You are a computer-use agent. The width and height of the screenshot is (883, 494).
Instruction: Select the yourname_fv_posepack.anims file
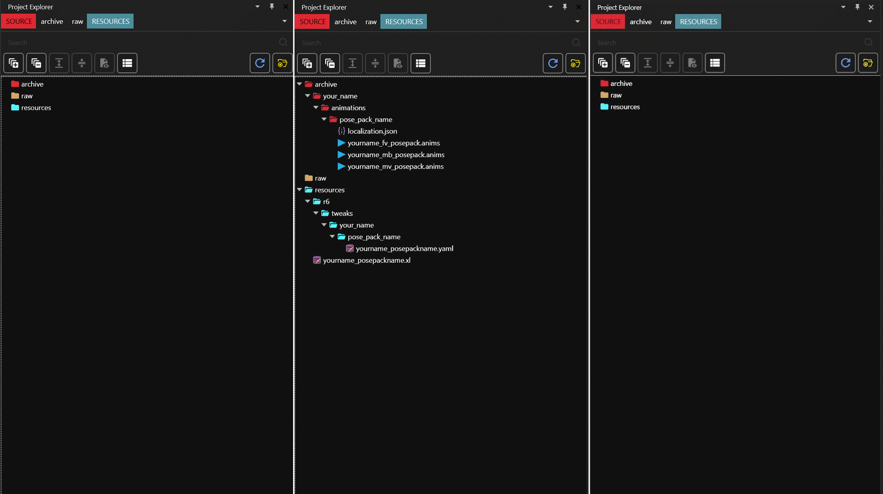pyautogui.click(x=393, y=143)
